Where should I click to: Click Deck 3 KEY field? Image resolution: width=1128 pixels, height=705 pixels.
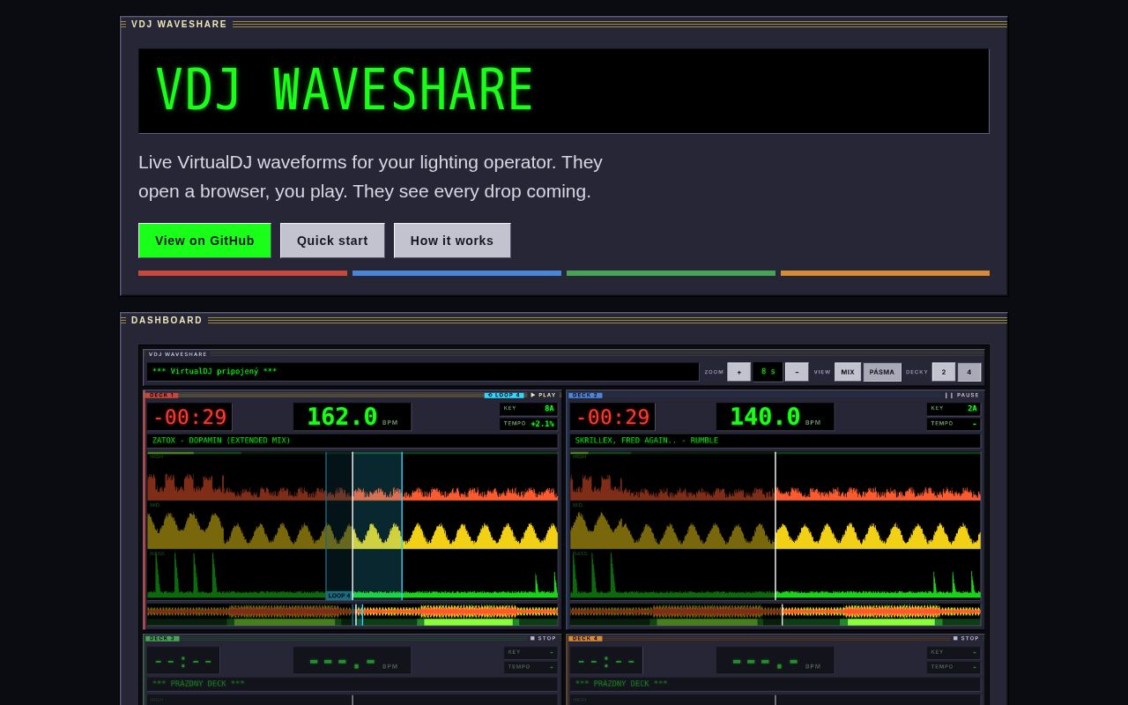coord(531,652)
